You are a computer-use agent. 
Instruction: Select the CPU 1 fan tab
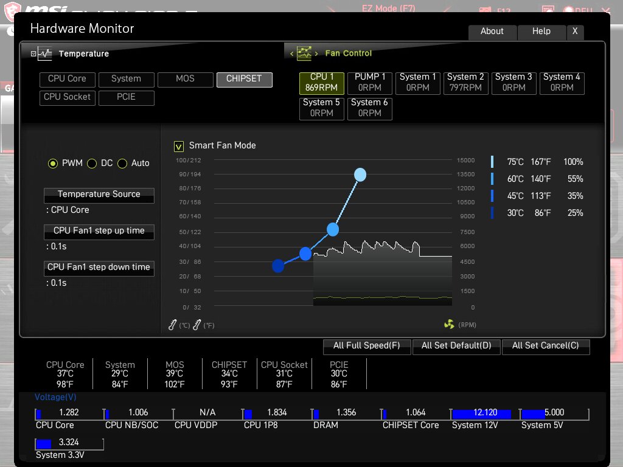[321, 83]
